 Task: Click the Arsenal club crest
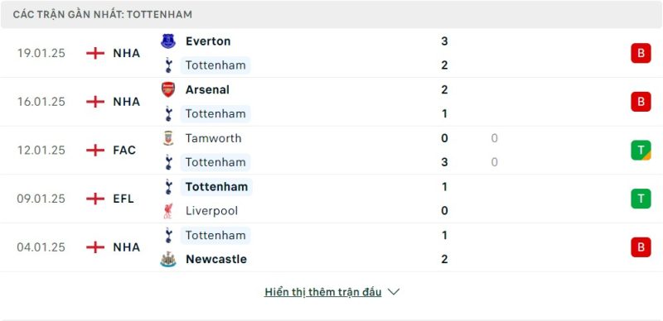(x=168, y=89)
